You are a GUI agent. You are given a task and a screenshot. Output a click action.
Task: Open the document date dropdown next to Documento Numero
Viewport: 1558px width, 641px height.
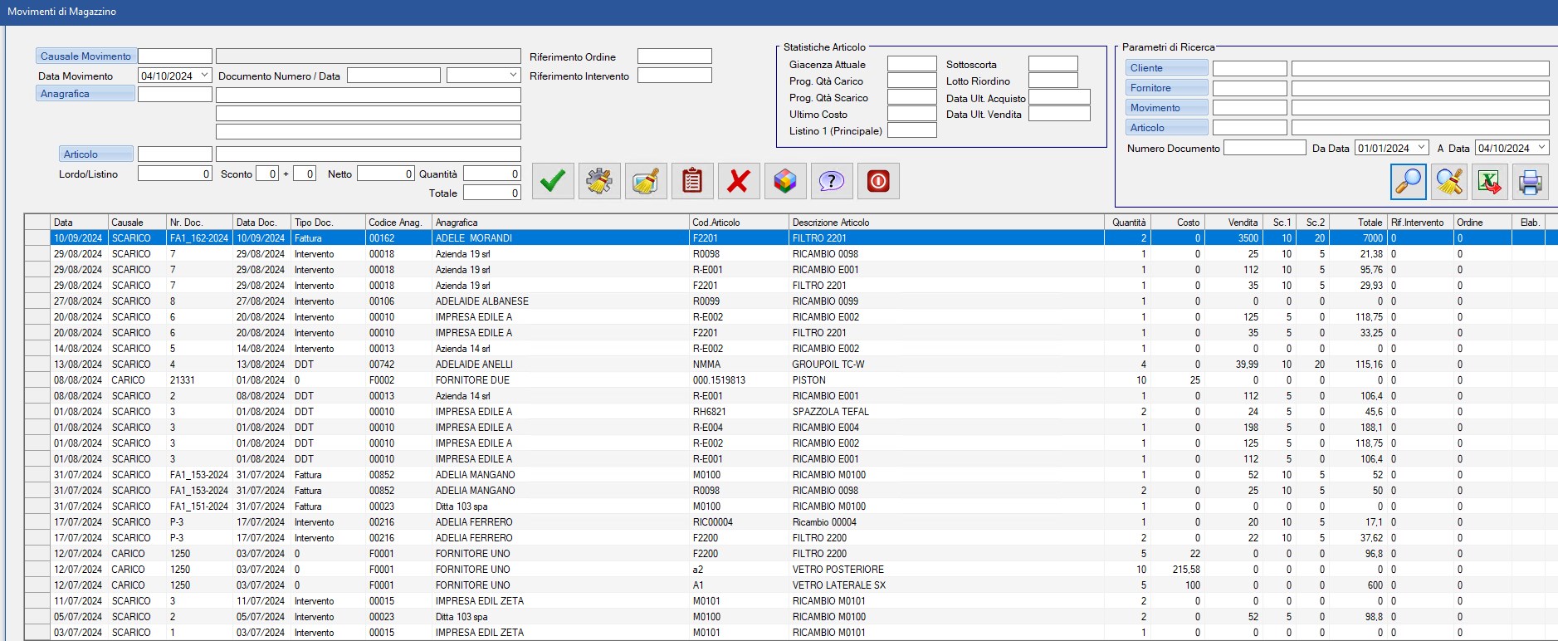pos(513,76)
